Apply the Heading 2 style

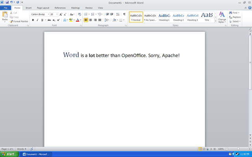(x=178, y=17)
